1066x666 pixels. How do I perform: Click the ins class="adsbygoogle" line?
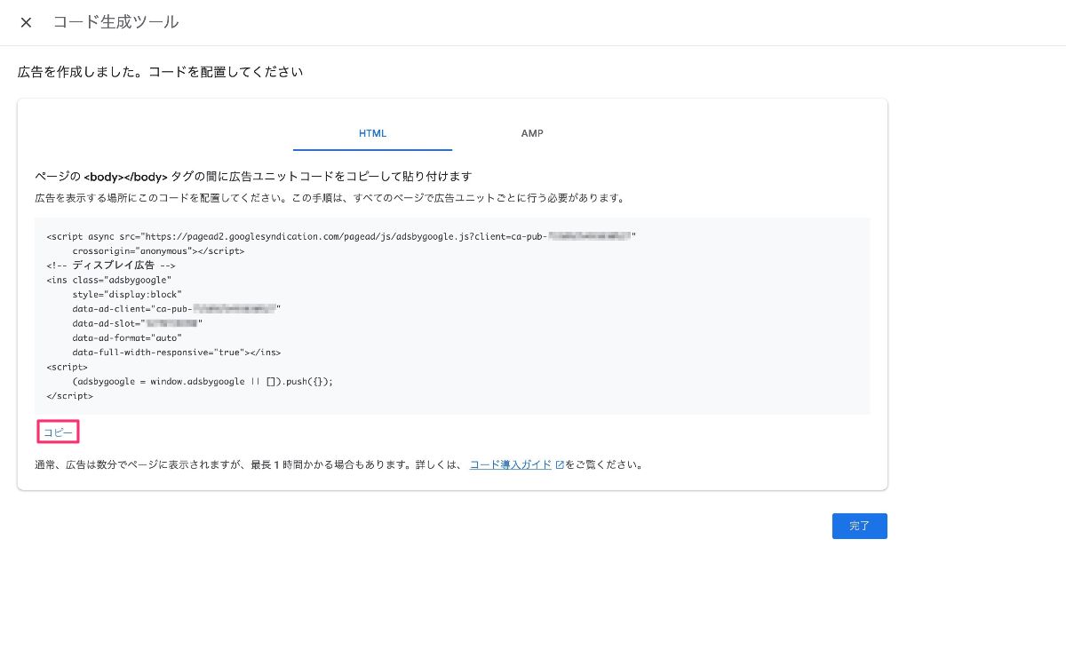tap(108, 280)
